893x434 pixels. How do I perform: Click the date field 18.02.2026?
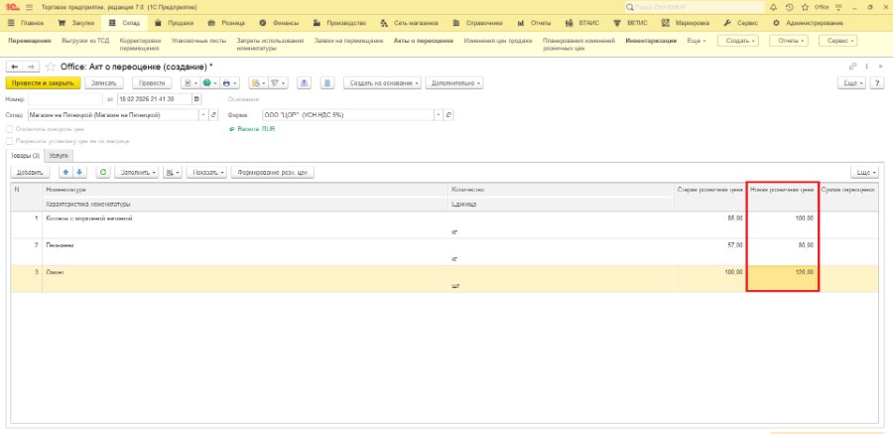[155, 98]
